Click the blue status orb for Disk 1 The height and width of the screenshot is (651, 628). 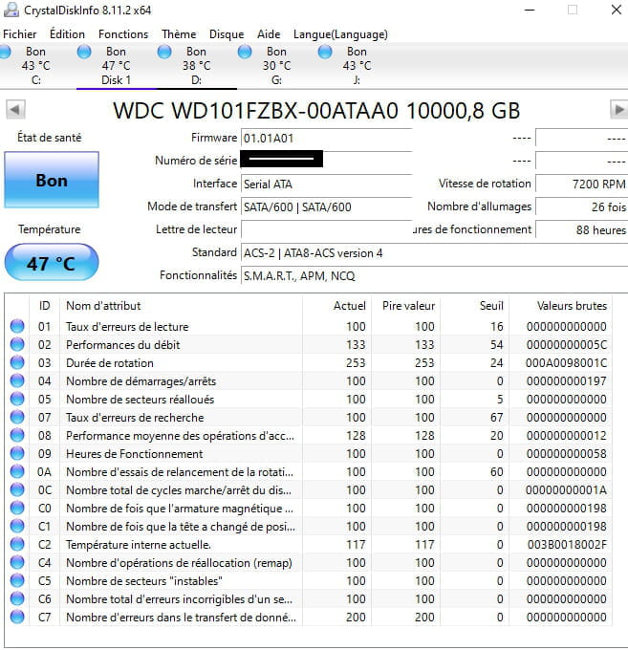point(84,52)
